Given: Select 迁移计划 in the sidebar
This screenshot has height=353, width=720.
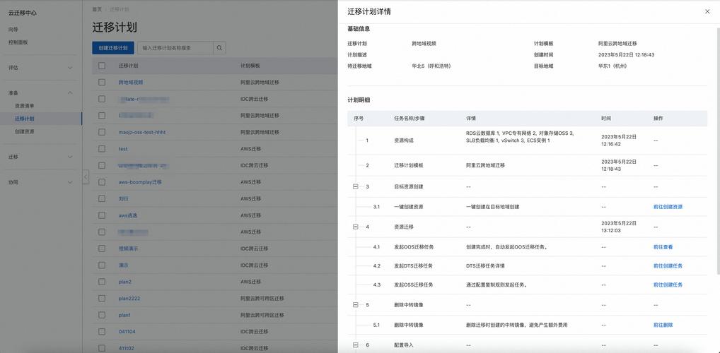Looking at the screenshot, I should point(24,119).
